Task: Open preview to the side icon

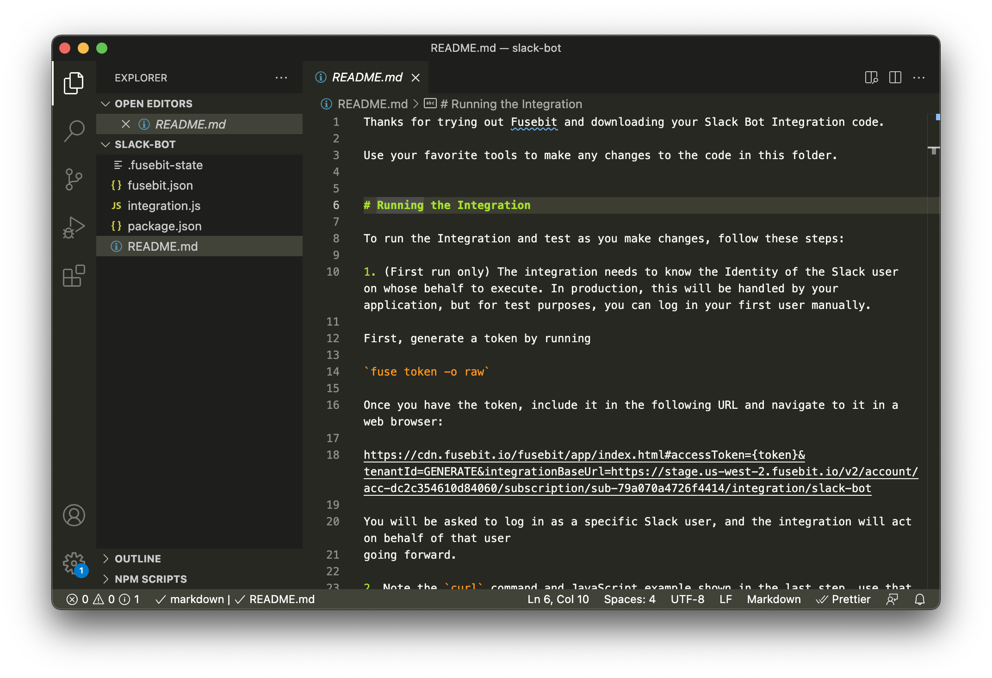Action: (x=871, y=78)
